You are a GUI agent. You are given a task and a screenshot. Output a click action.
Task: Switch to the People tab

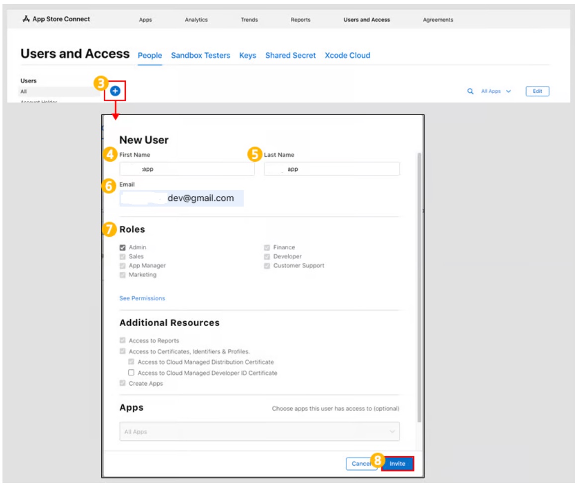click(x=150, y=55)
